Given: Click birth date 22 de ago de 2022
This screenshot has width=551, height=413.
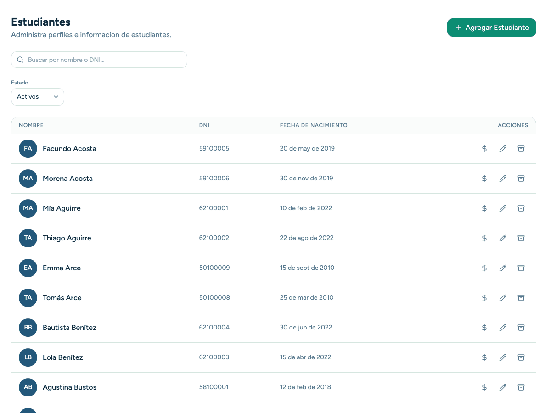Looking at the screenshot, I should coord(307,238).
